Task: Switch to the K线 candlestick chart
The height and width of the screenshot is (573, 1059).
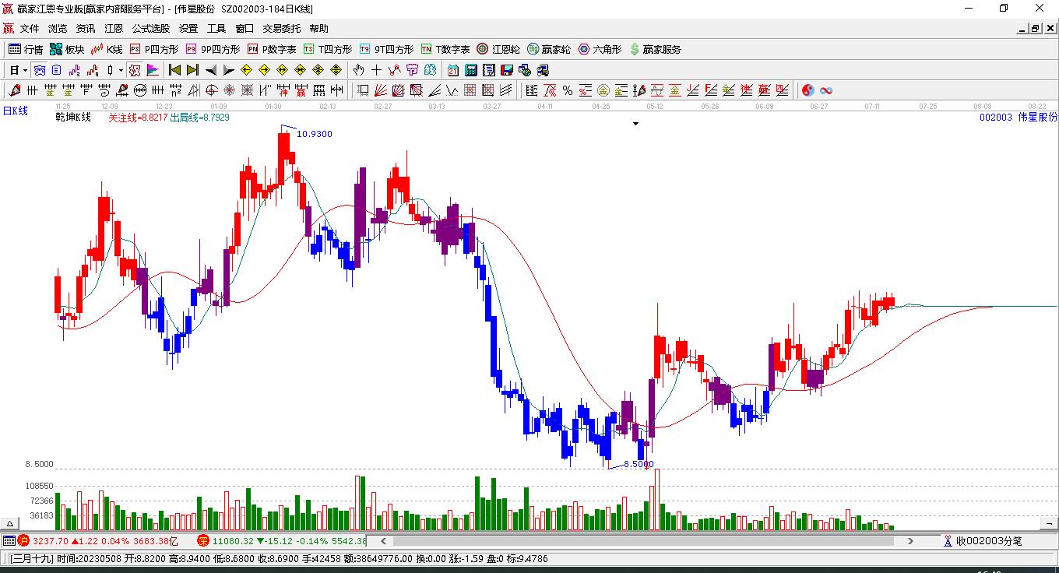Action: [x=107, y=49]
